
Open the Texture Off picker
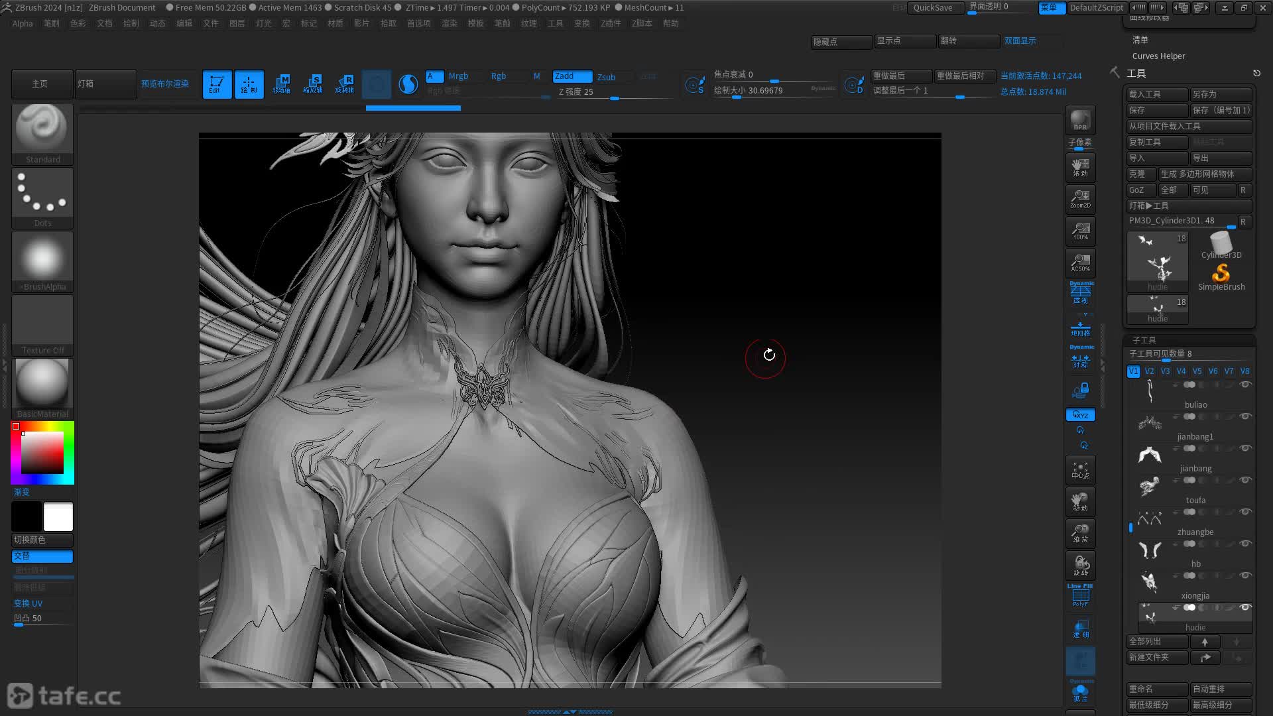tap(42, 326)
